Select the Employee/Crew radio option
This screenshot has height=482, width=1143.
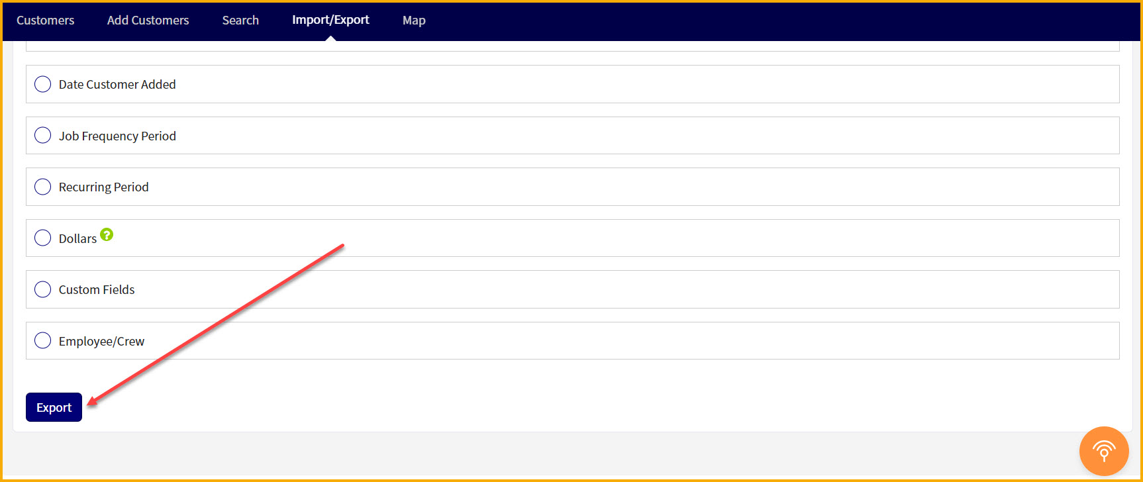pyautogui.click(x=42, y=340)
